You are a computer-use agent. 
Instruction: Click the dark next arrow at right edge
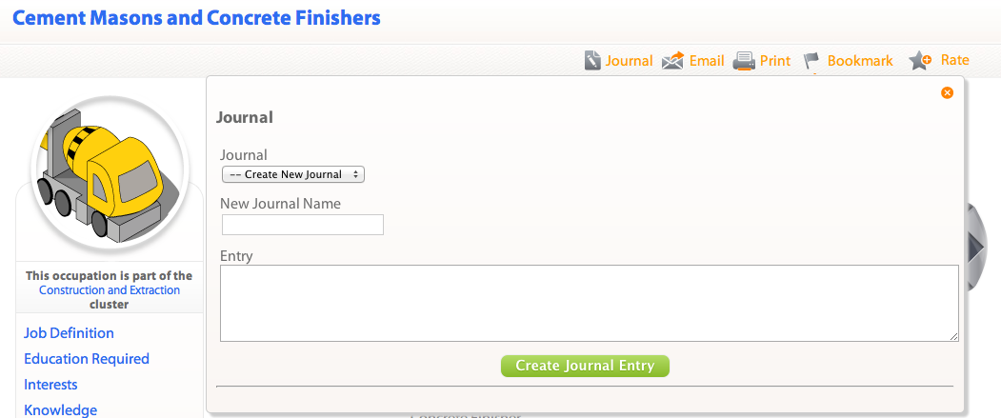pos(975,248)
